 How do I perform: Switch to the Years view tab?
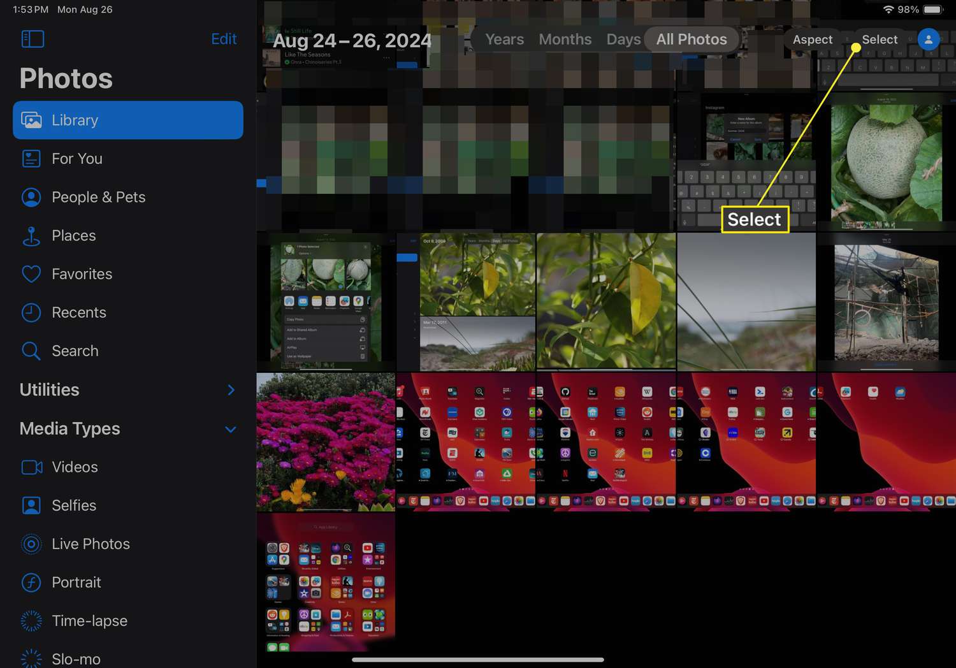pyautogui.click(x=504, y=40)
